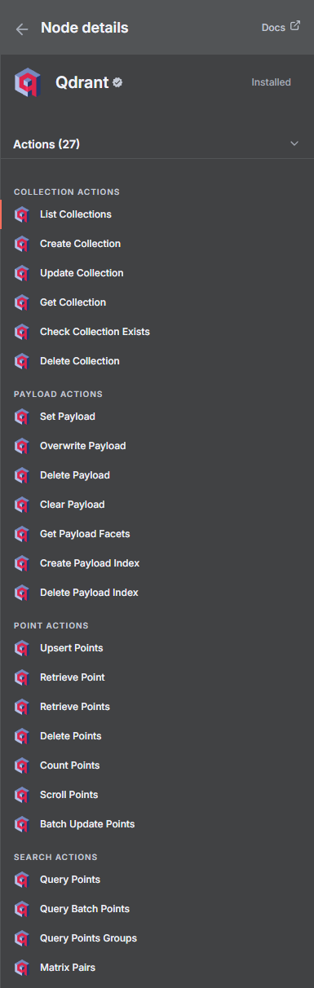
Task: Click the Installed status label
Action: tap(271, 82)
